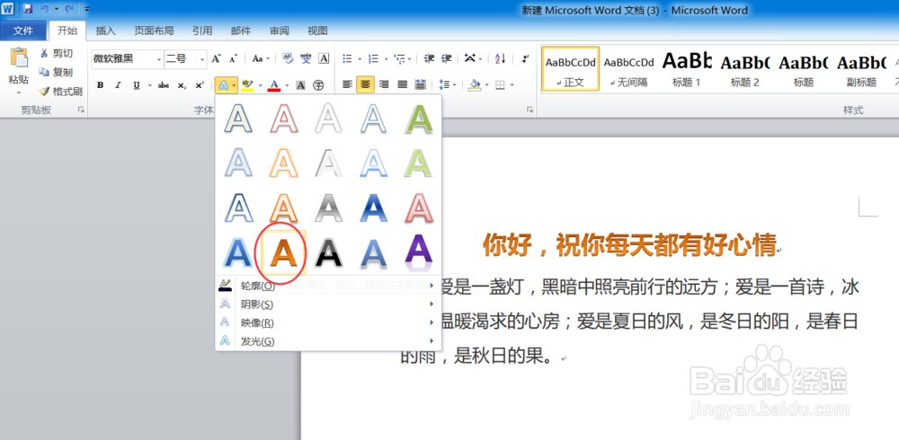Viewport: 899px width, 440px height.
Task: Open the Bullets list dropdown arrow
Action: 360,59
